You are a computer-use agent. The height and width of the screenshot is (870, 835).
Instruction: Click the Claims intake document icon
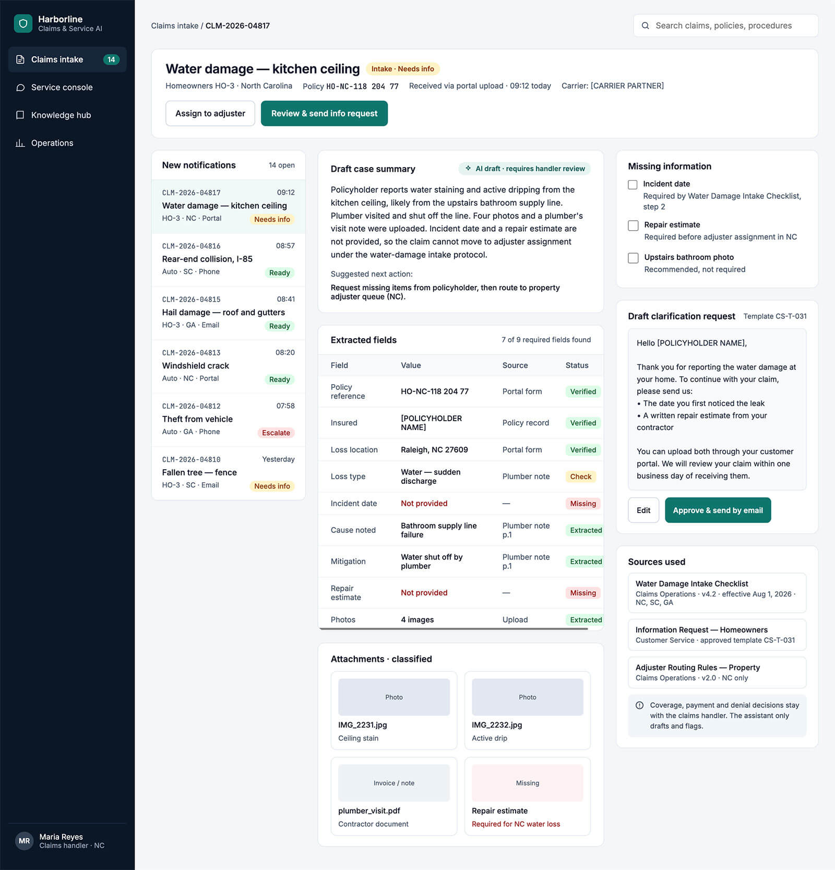pos(20,59)
